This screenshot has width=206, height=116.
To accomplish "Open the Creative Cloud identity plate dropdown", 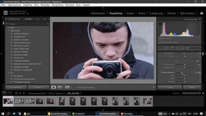I will (28, 14).
